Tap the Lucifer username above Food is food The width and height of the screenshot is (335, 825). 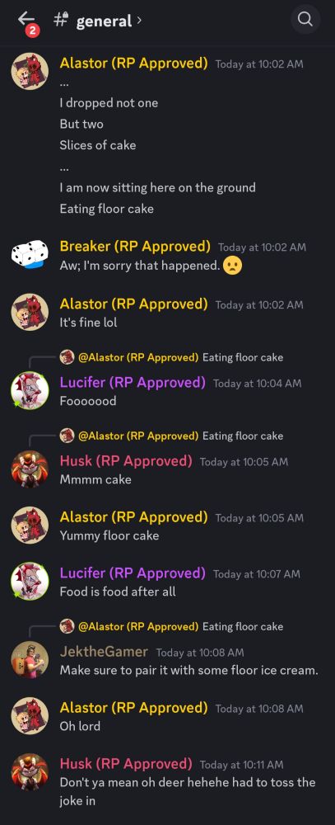tap(133, 573)
